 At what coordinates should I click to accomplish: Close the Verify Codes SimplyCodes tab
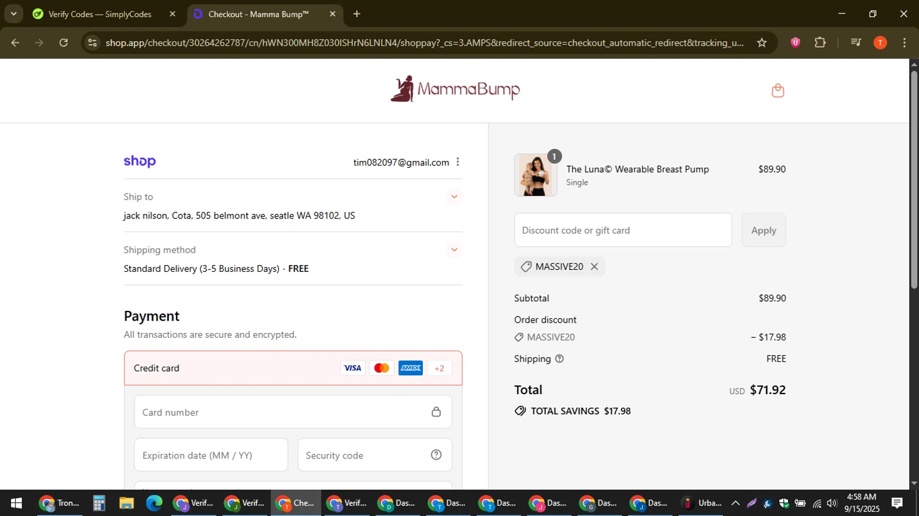pyautogui.click(x=172, y=14)
